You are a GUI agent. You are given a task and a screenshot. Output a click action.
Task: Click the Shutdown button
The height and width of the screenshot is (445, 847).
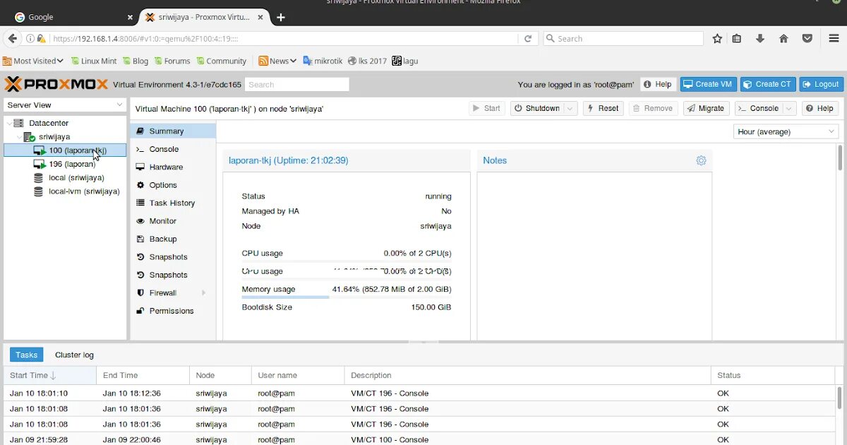(x=536, y=108)
